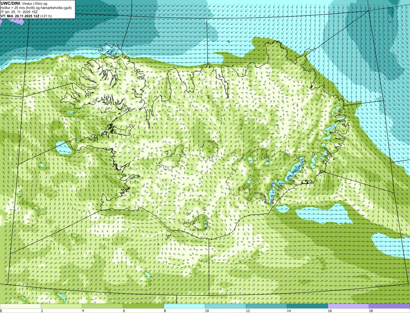Pick the 16–18 m/s lavender swatch
The image size is (410, 313).
pos(348,306)
